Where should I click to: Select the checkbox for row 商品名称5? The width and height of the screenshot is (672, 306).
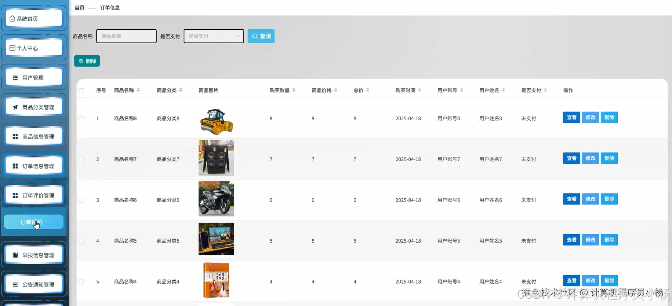point(81,241)
